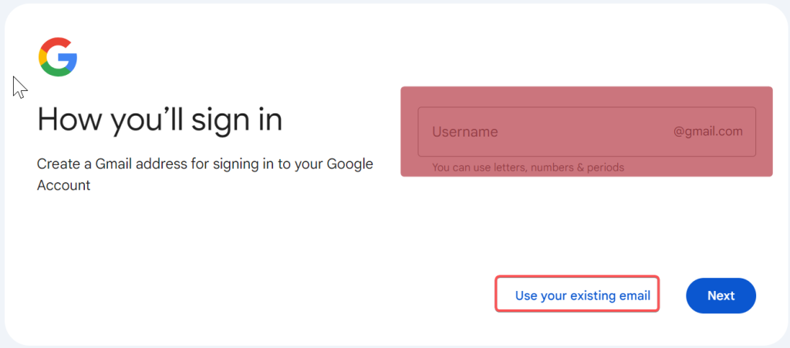Place cursor in the Gmail username box
790x348 pixels.
click(x=586, y=131)
